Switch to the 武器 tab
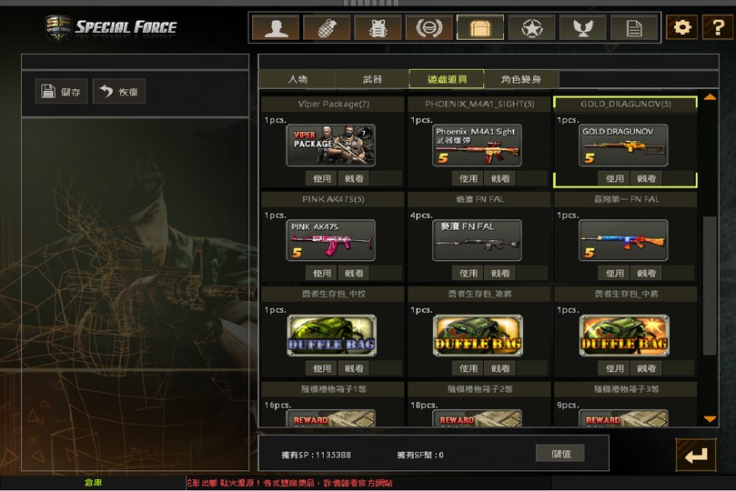 372,79
